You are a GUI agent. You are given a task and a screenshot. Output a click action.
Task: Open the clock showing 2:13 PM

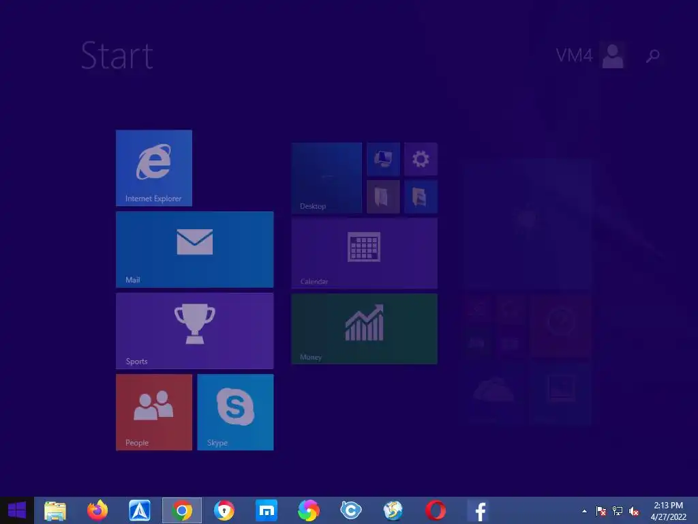pyautogui.click(x=669, y=511)
